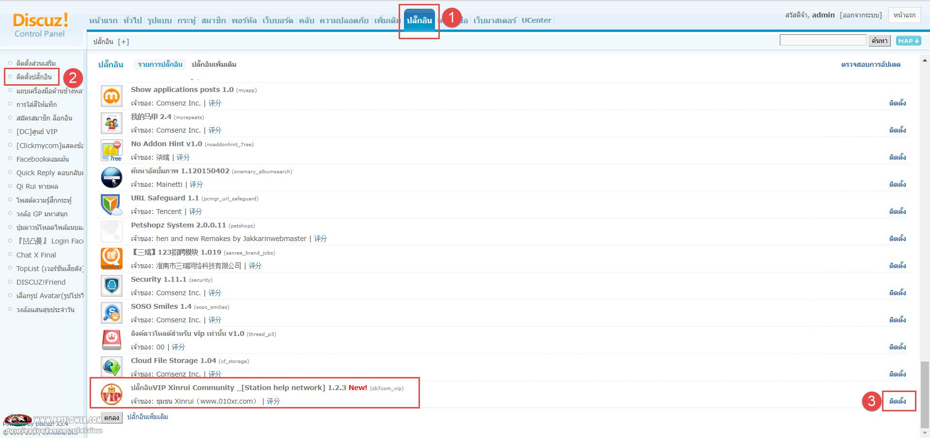930x438 pixels.
Task: Open TopList item in sidebar
Action: 49,269
